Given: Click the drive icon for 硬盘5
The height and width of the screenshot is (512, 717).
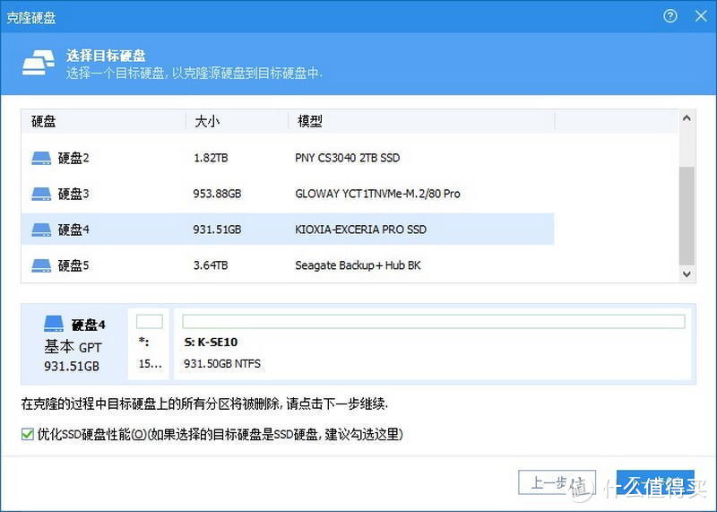Looking at the screenshot, I should pyautogui.click(x=41, y=265).
